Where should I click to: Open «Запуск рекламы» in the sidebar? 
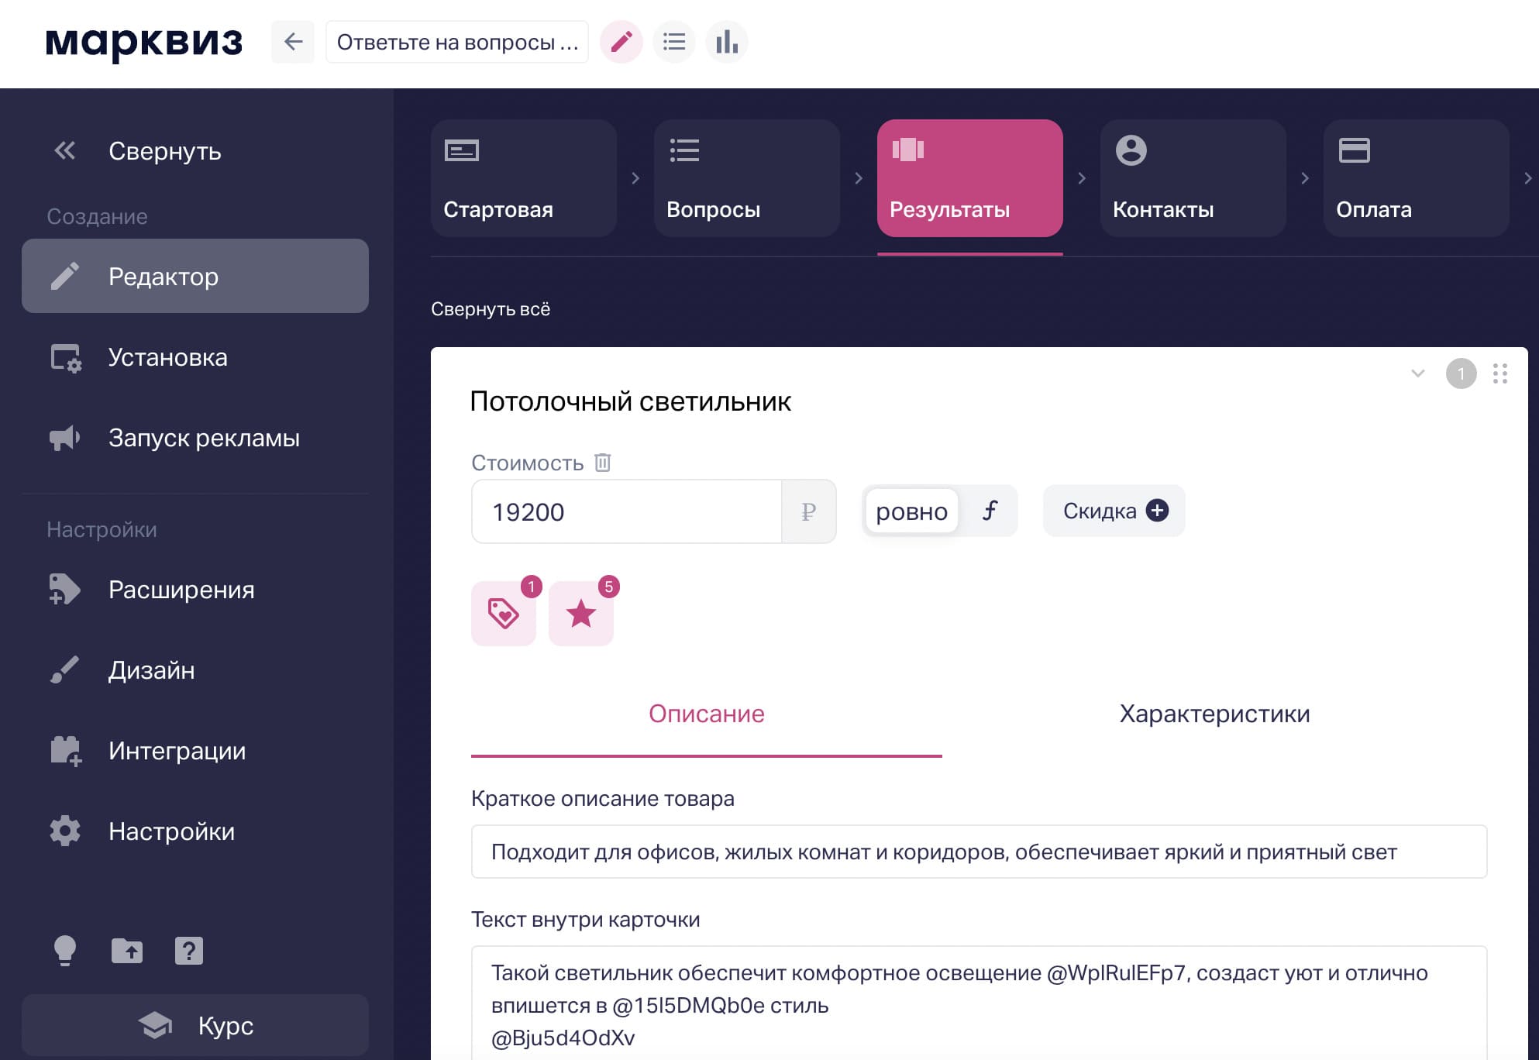tap(204, 438)
